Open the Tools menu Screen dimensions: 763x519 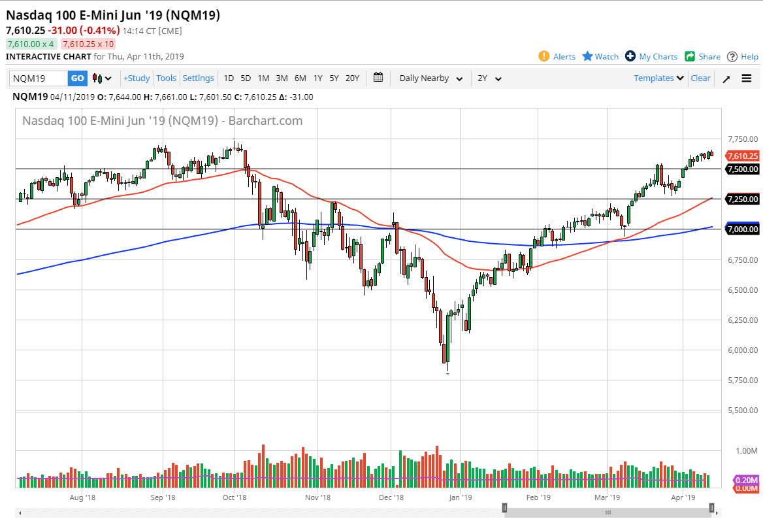point(166,78)
